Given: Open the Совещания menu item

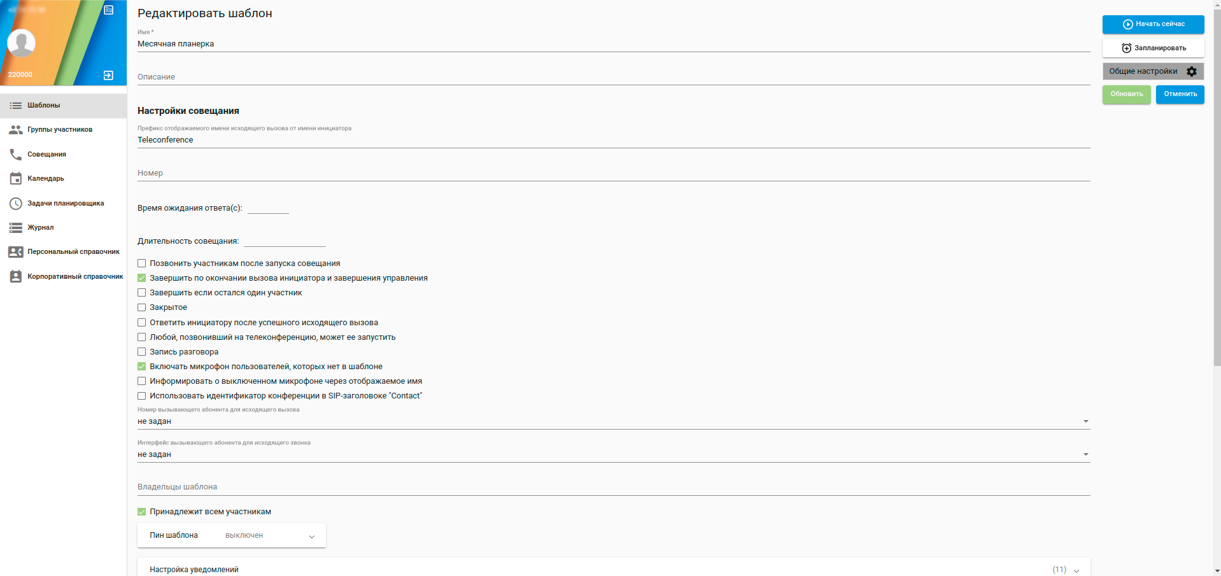Looking at the screenshot, I should click(46, 154).
